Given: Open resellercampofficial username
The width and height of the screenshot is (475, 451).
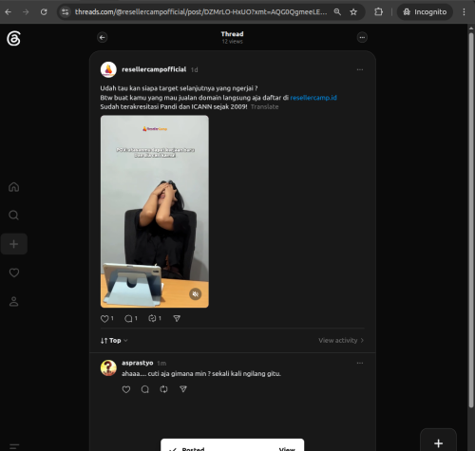Looking at the screenshot, I should 154,69.
